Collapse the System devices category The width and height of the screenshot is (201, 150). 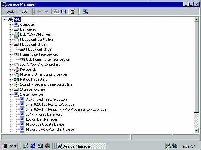10,94
